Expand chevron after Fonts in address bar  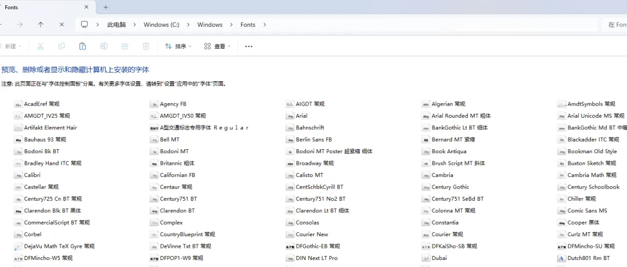(264, 25)
